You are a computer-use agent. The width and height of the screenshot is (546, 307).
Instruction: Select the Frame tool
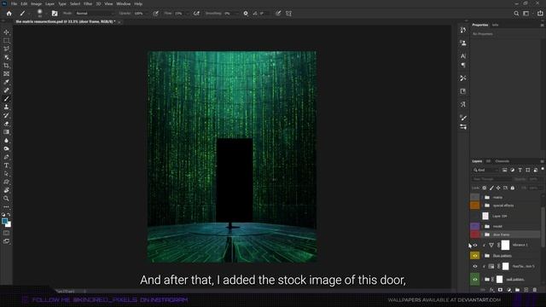coord(6,74)
